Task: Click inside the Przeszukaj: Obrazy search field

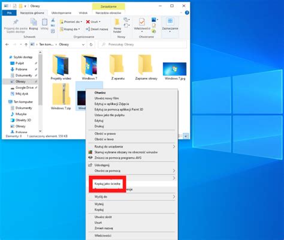Action: click(142, 44)
